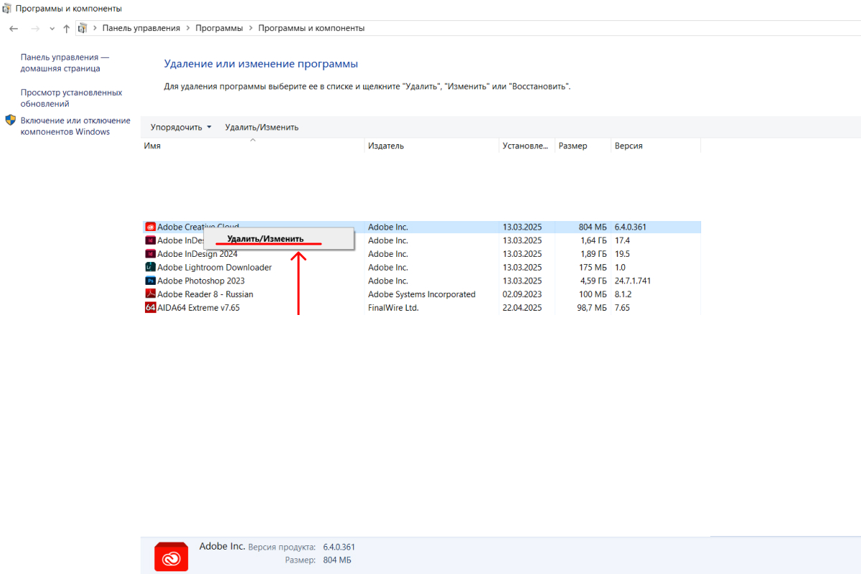
Task: Click Удалить/Изменить in the toolbar
Action: pyautogui.click(x=261, y=127)
